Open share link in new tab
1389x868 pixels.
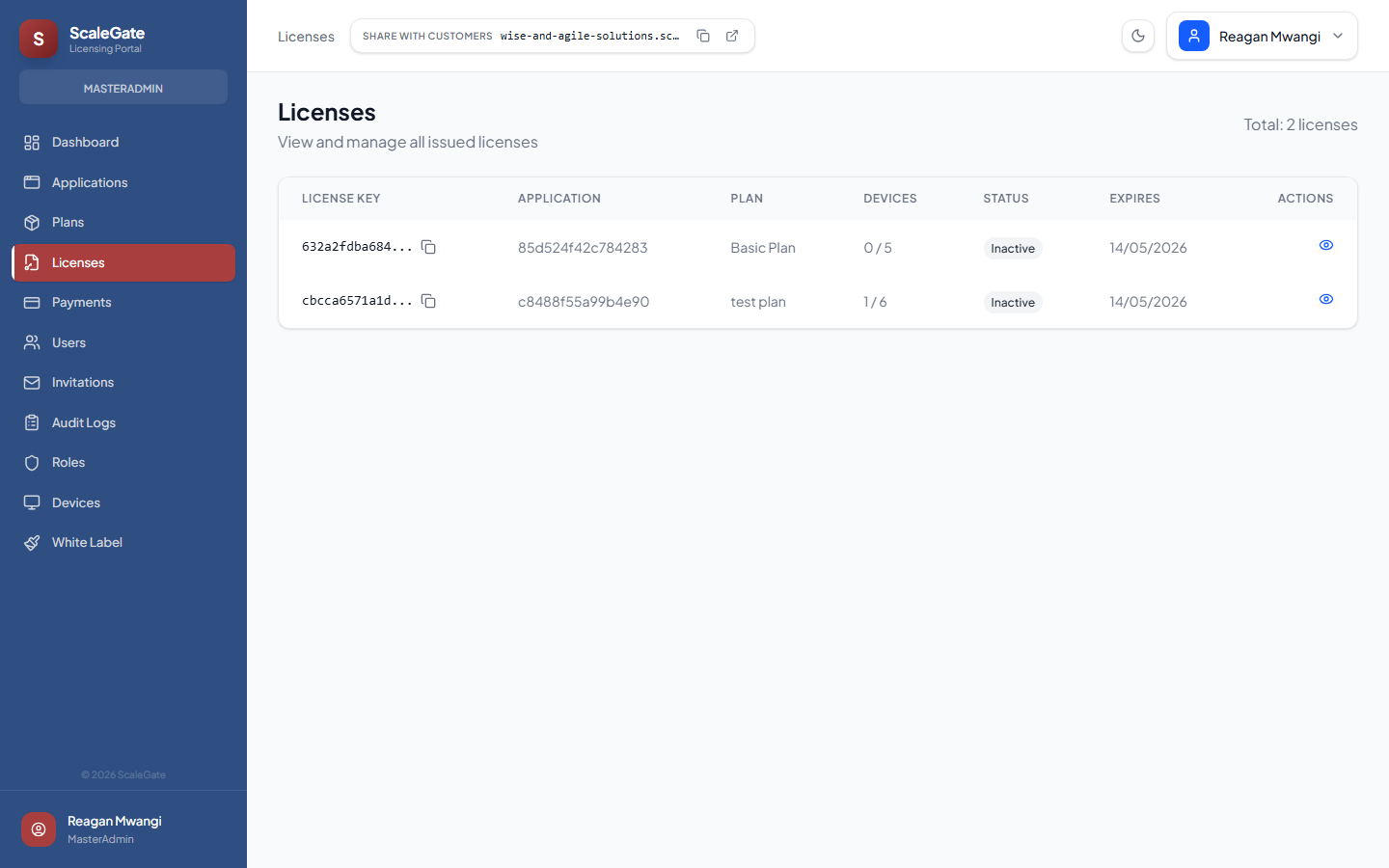(732, 36)
